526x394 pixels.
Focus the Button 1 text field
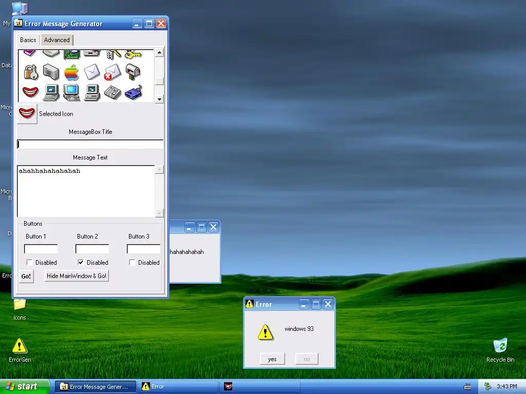coord(41,249)
